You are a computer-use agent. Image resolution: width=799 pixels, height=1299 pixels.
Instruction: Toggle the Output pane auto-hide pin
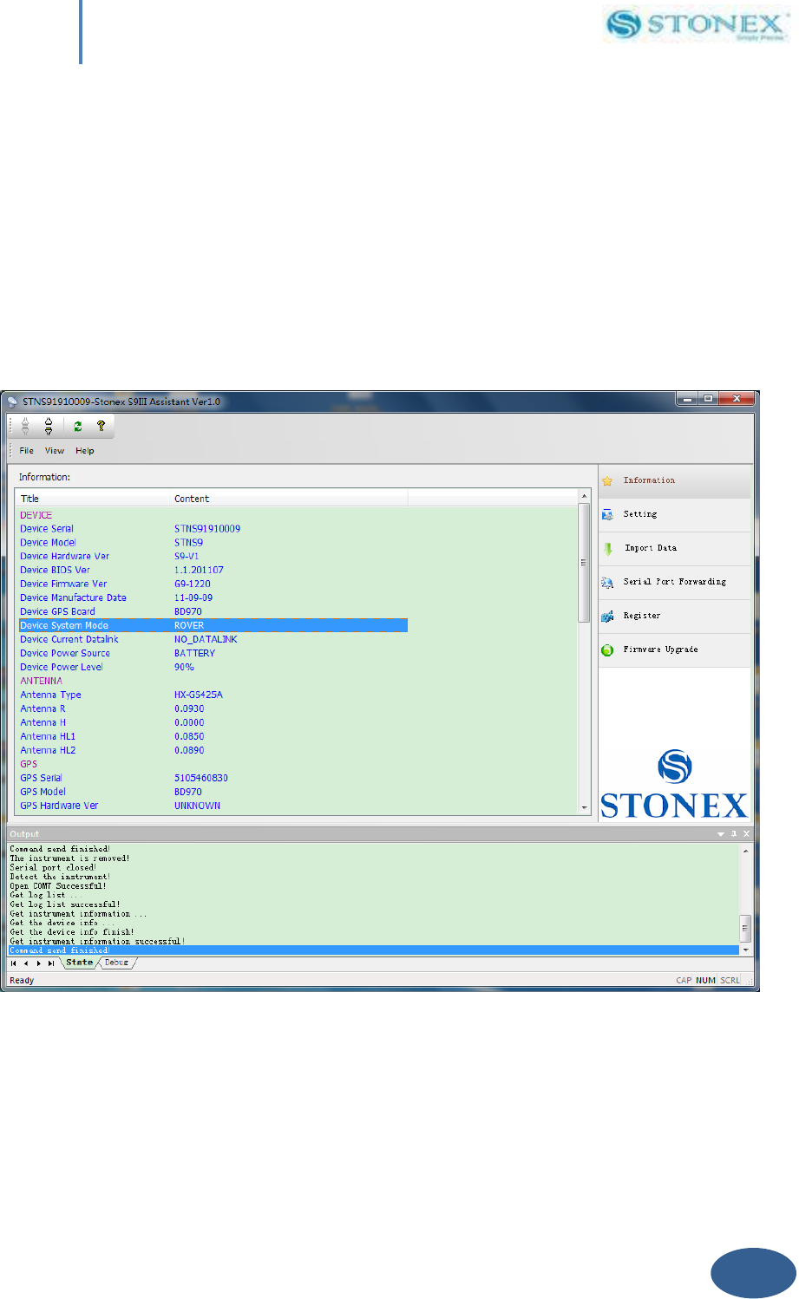click(x=734, y=834)
